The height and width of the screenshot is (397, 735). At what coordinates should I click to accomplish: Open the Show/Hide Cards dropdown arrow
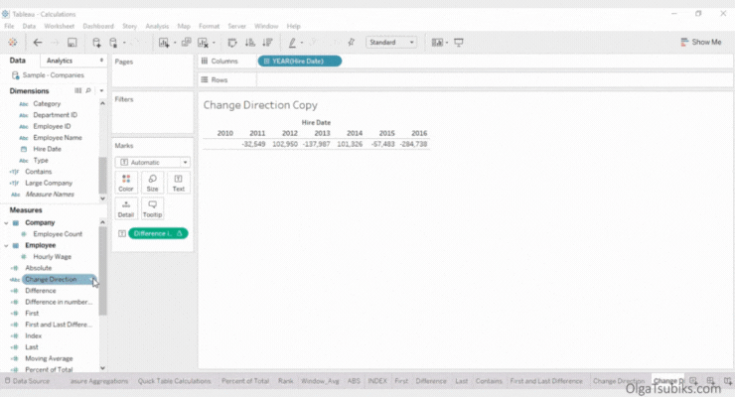click(x=447, y=43)
